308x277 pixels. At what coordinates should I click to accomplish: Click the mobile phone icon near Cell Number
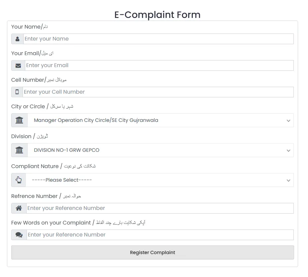(17, 92)
